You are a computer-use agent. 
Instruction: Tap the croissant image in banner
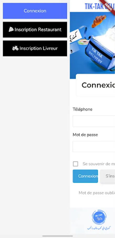point(99,21)
